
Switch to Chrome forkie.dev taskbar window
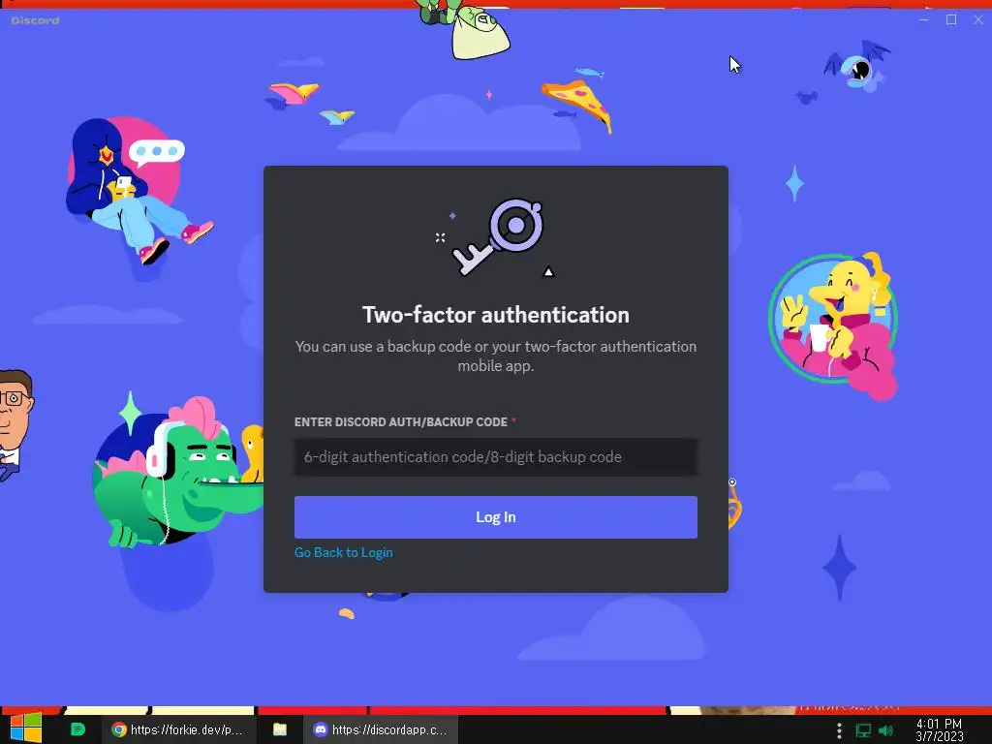[178, 729]
